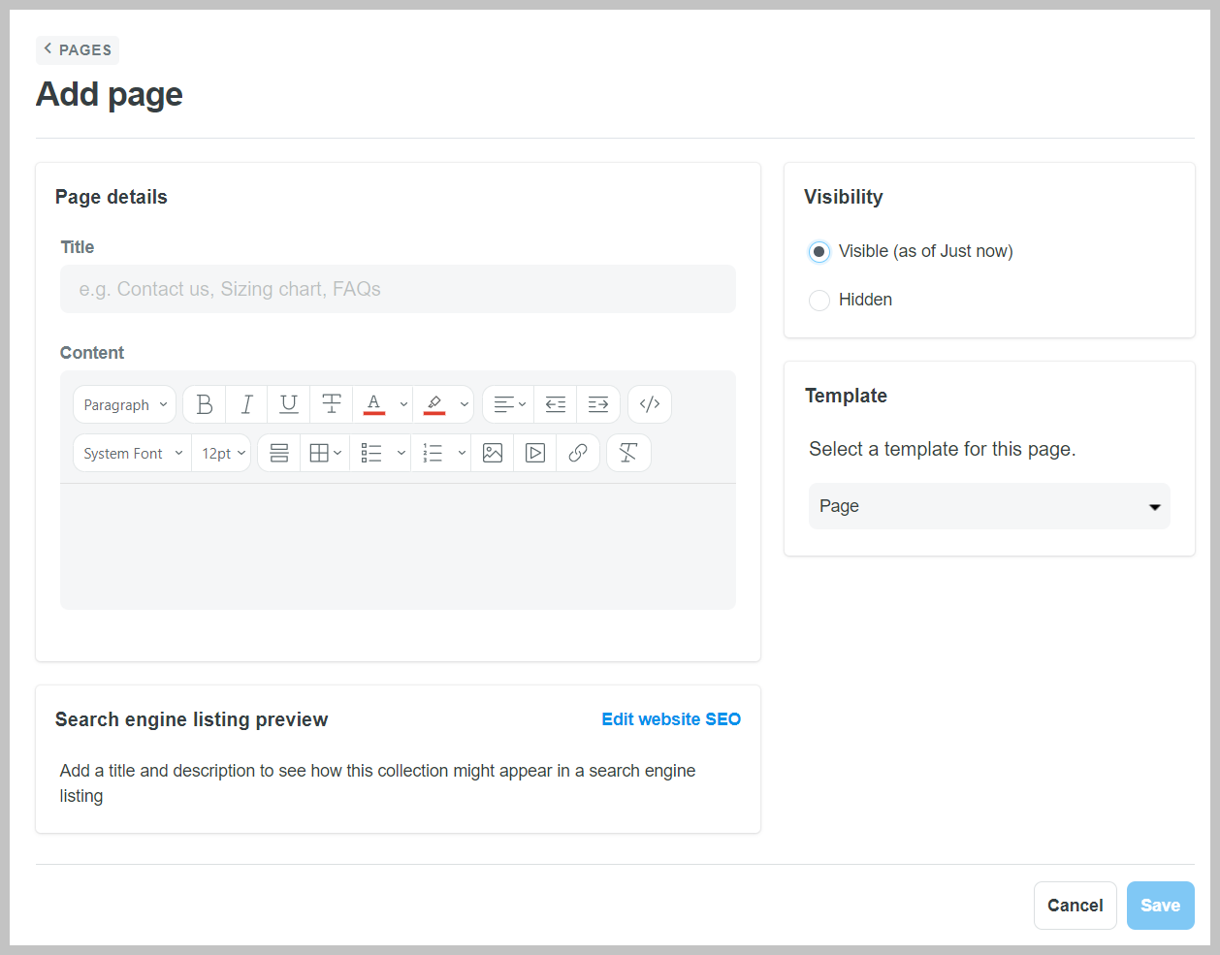Apply italic formatting
The image size is (1220, 955).
tap(246, 404)
